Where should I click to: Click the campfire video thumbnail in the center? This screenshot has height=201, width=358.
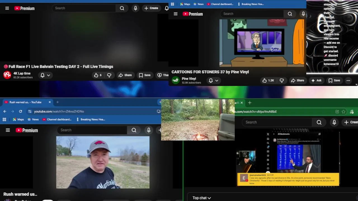198,120
